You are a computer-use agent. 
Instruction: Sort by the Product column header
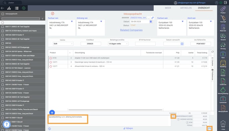pos(53,53)
